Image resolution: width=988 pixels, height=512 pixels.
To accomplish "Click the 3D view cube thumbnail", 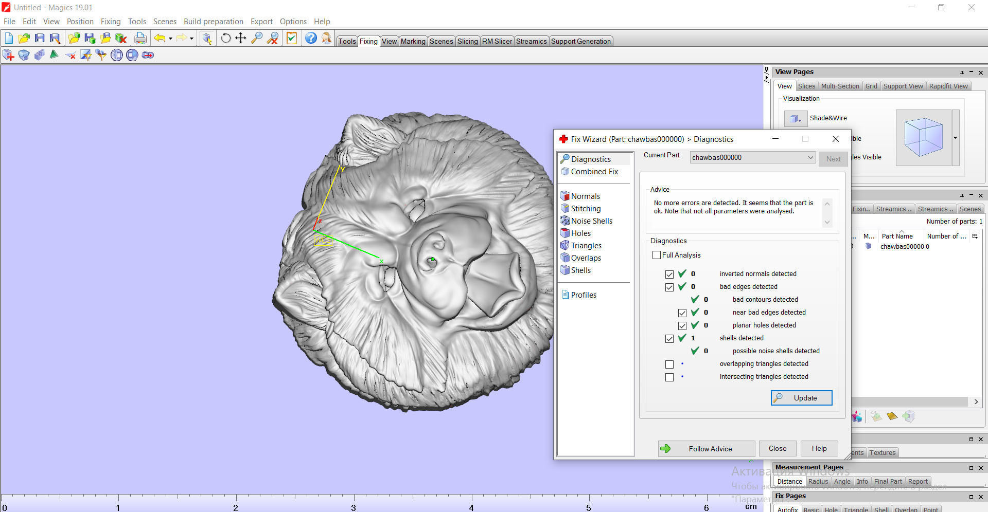I will click(x=924, y=138).
